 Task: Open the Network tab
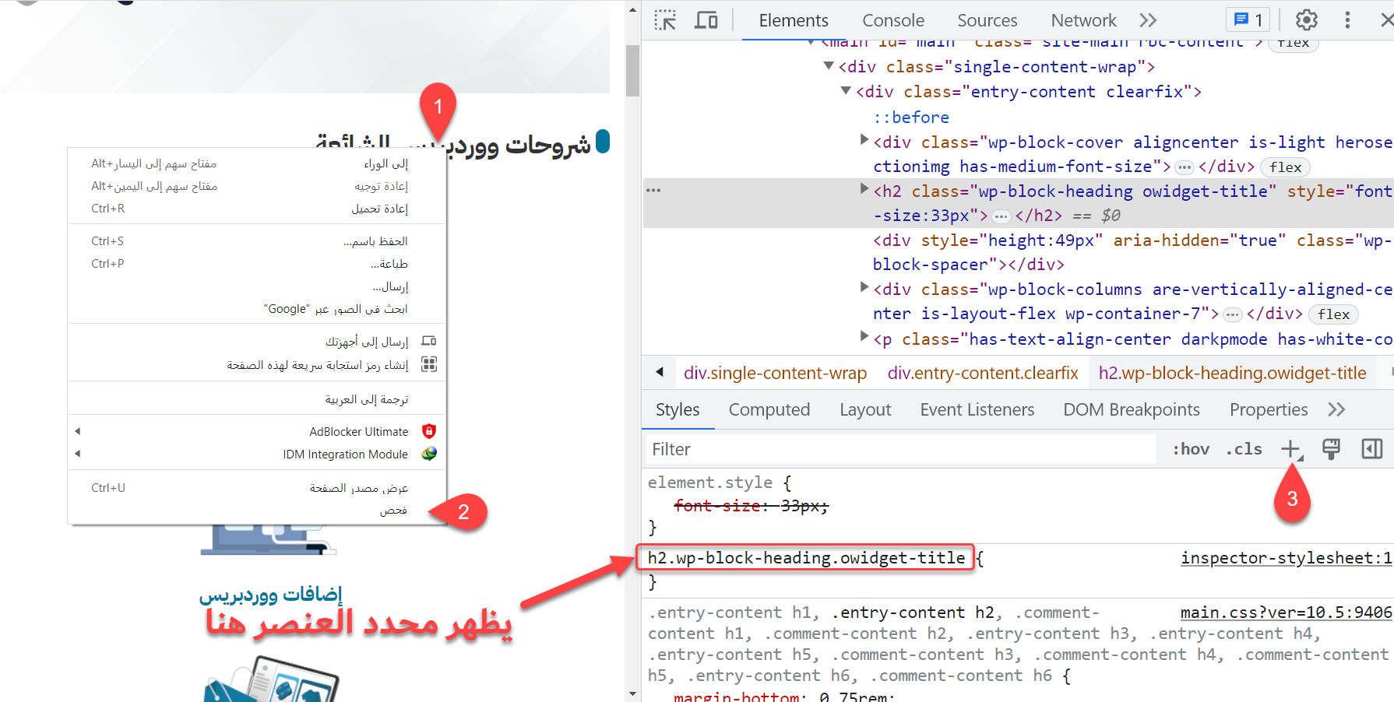1083,20
